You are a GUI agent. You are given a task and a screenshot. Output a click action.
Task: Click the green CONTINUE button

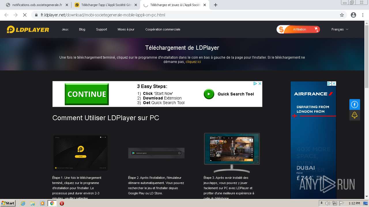pos(87,94)
